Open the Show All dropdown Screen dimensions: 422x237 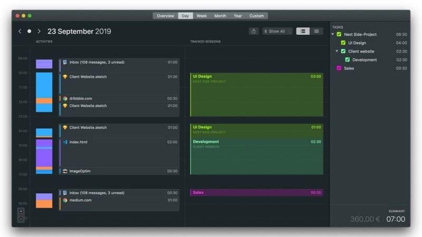[277, 31]
